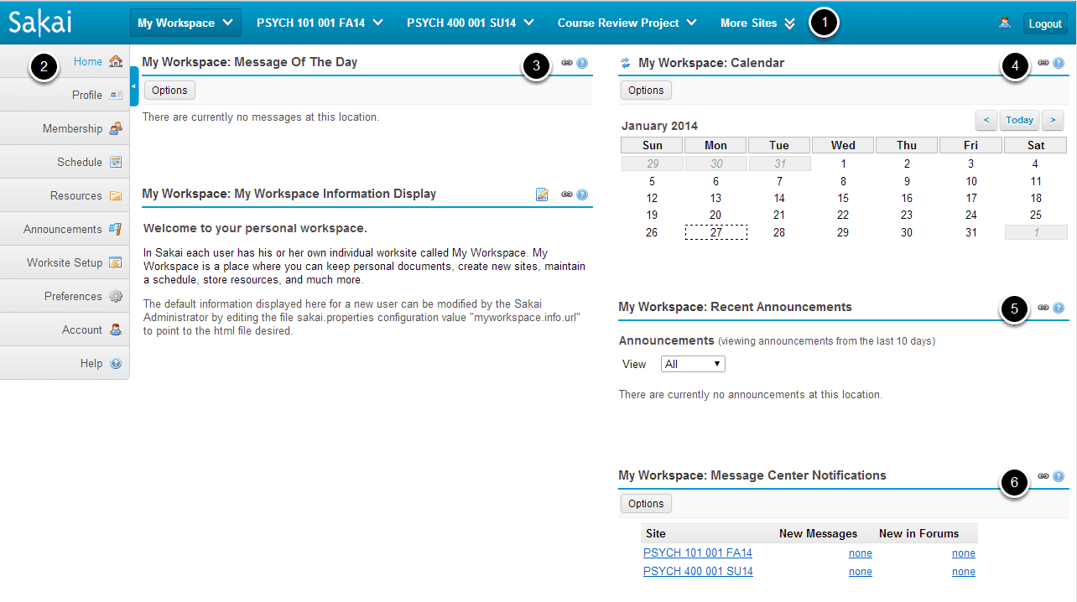Click New Messages none link for PSYCH 400
This screenshot has width=1077, height=602.
pos(861,572)
